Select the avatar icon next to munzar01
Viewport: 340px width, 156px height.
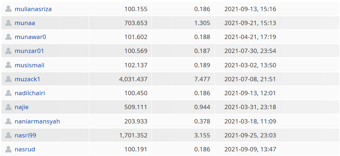tap(9, 51)
